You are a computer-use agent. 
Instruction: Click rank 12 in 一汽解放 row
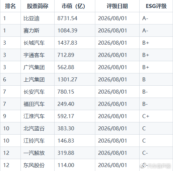[6, 153]
